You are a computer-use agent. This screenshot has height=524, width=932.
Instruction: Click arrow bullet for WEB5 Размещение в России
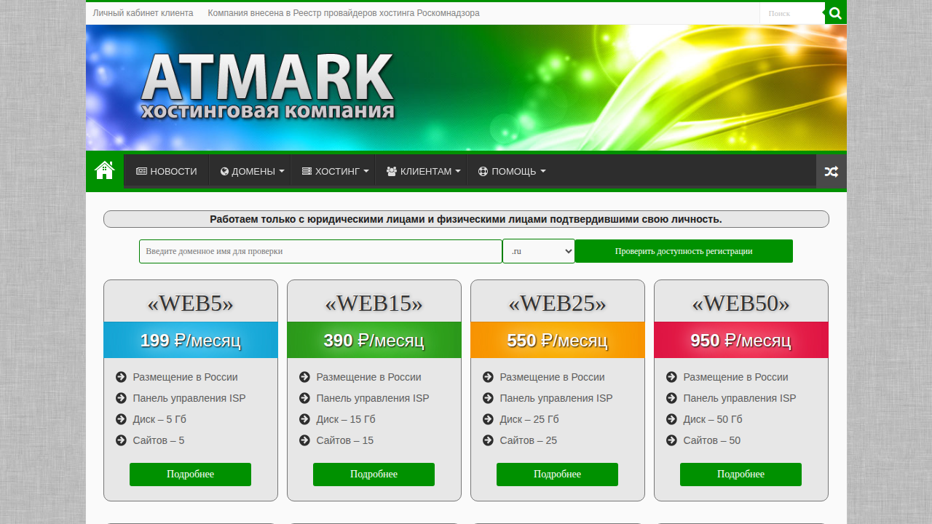click(121, 377)
